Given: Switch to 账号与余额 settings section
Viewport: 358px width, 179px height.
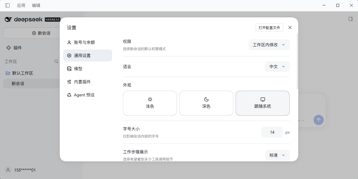Looking at the screenshot, I should [x=88, y=42].
